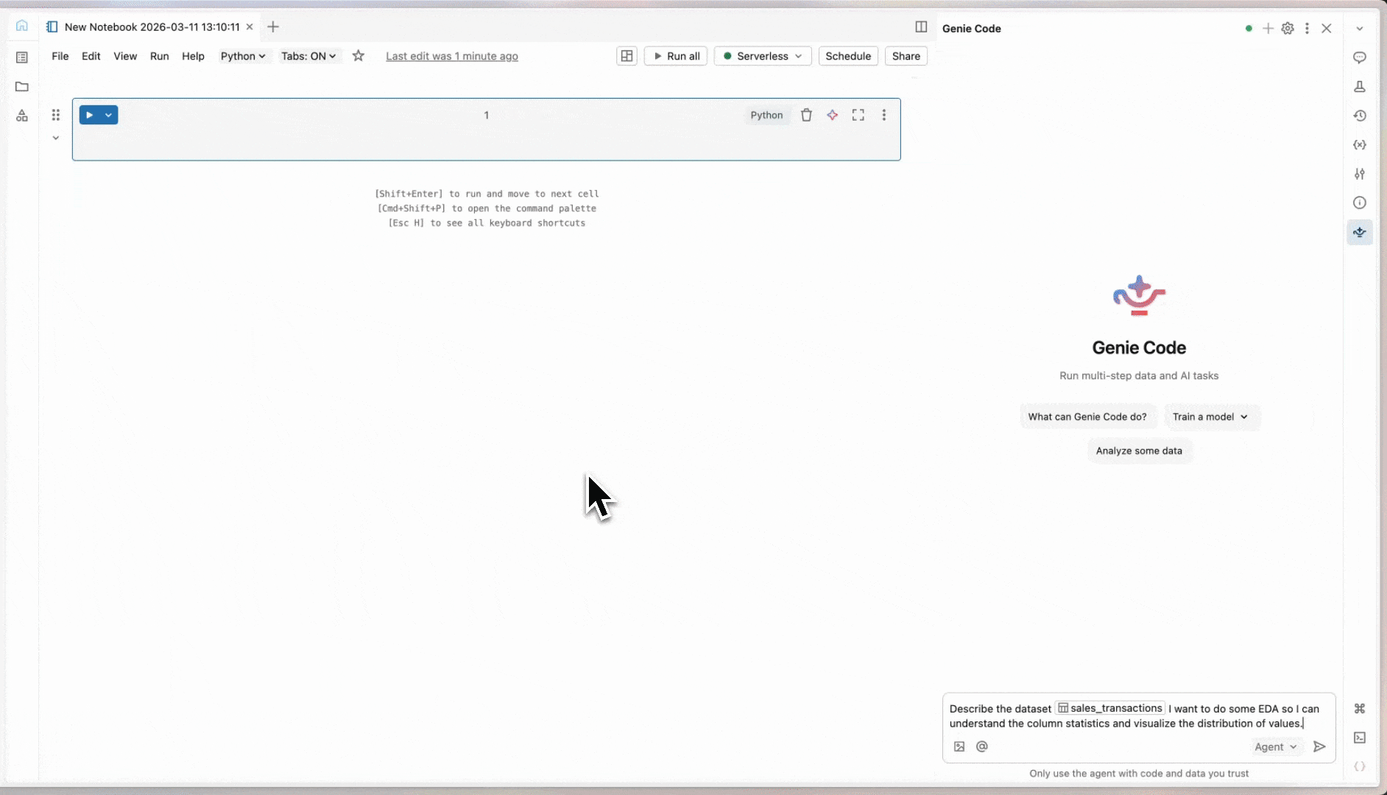This screenshot has width=1387, height=795.
Task: Click the Analyze some data suggestion
Action: [1139, 451]
